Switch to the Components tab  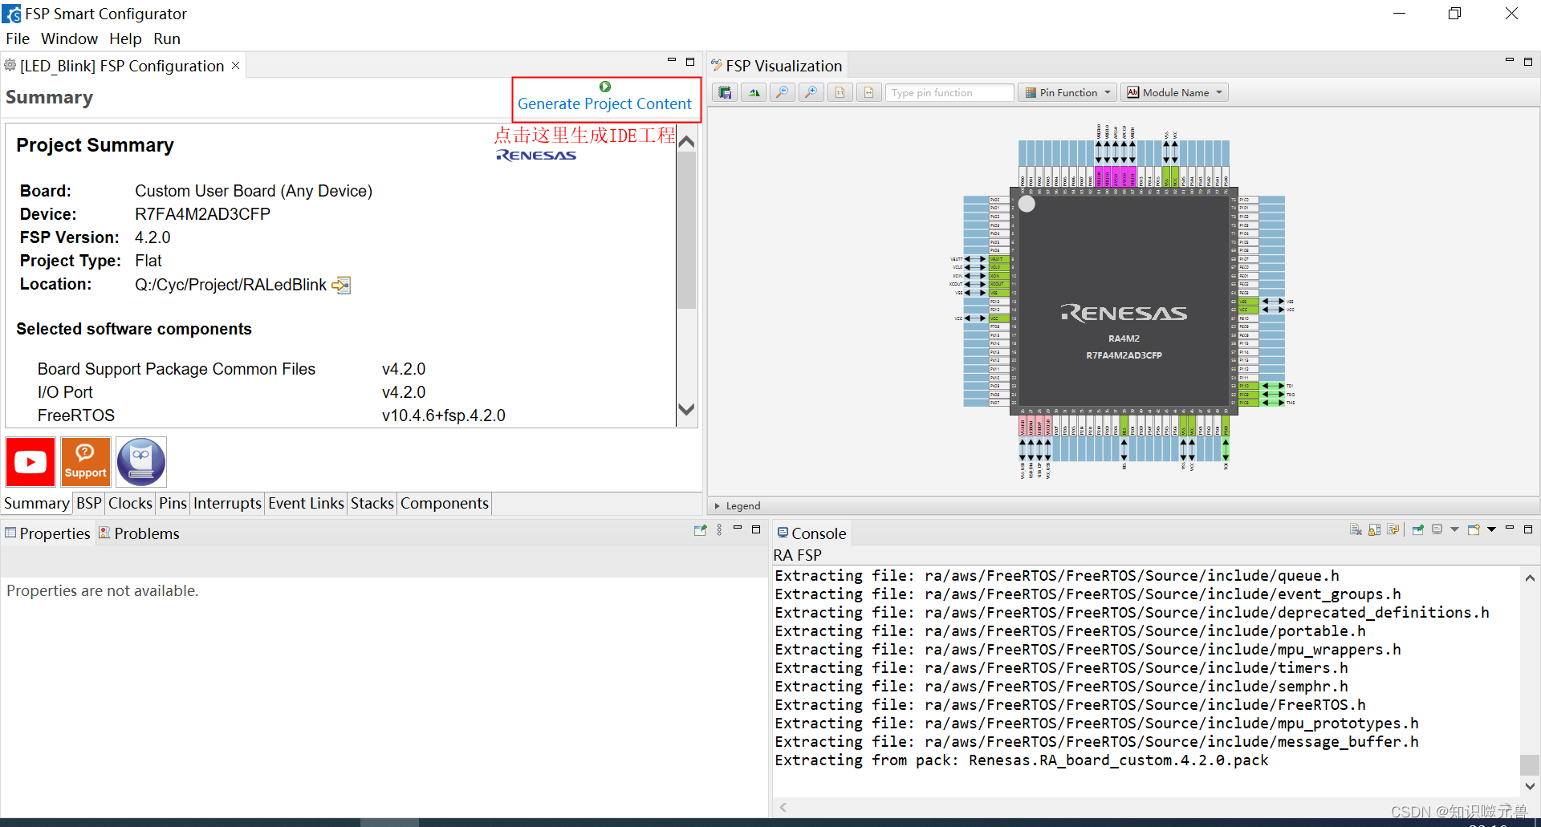(x=445, y=504)
